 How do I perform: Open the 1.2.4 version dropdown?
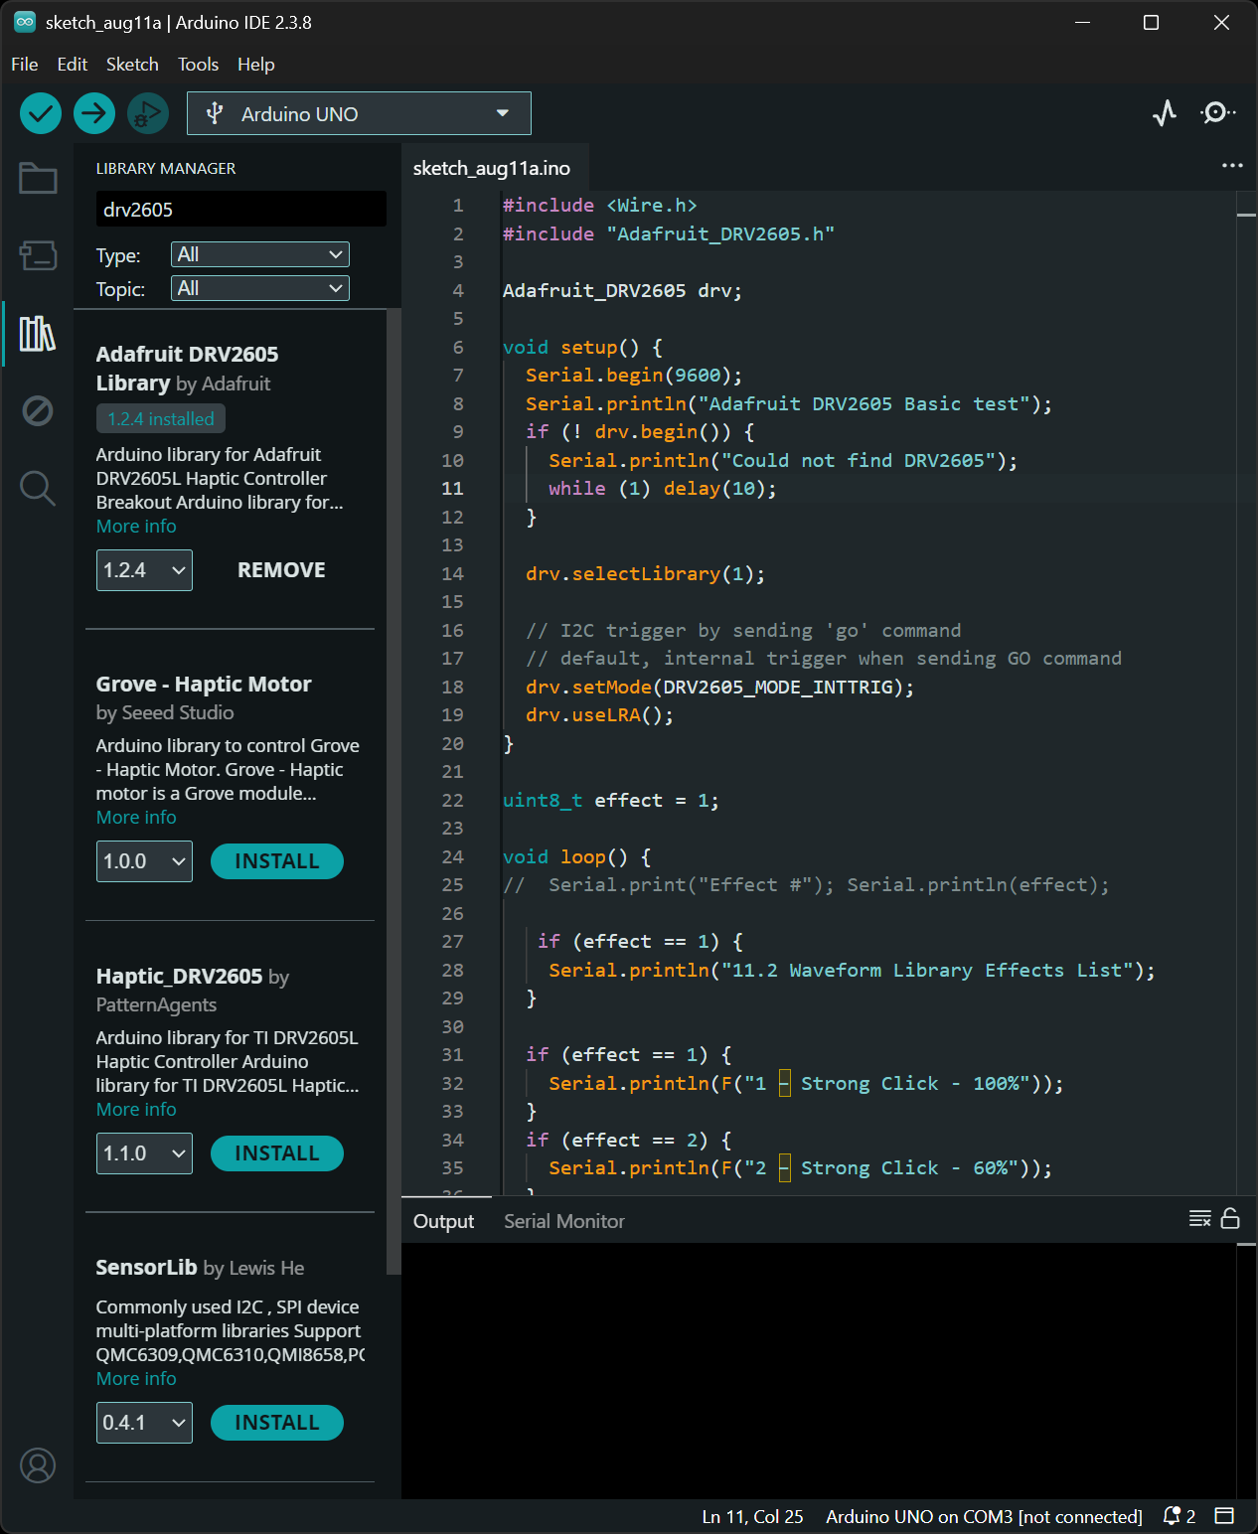click(x=144, y=570)
